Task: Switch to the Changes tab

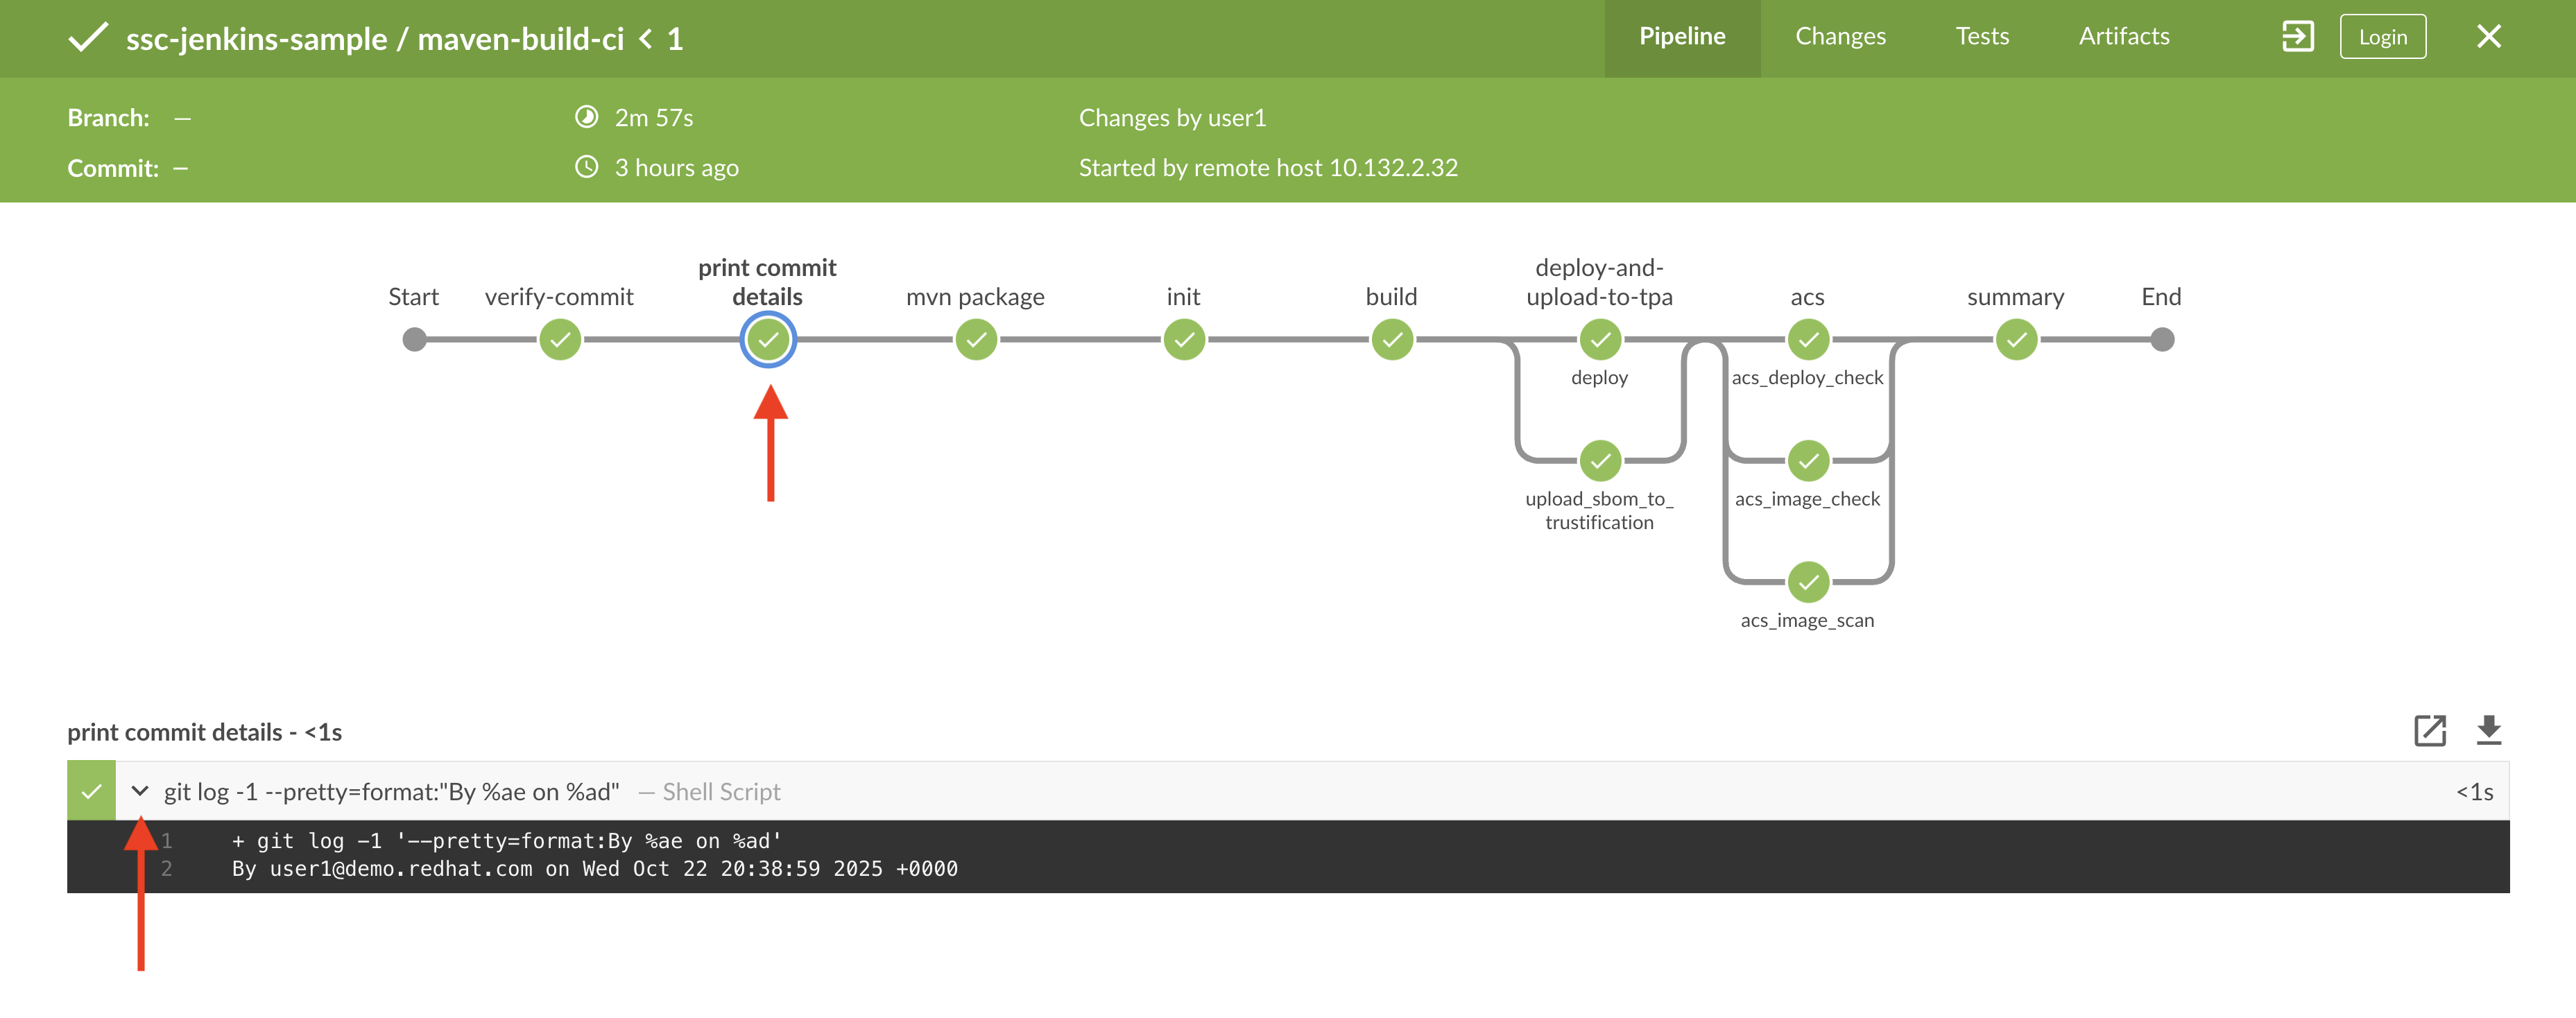Action: 1840,37
